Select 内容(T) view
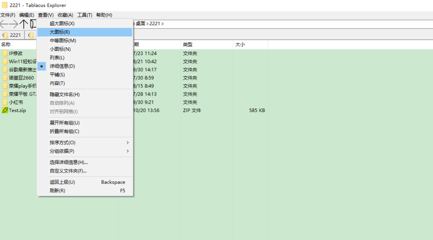433x240 pixels. coord(85,83)
